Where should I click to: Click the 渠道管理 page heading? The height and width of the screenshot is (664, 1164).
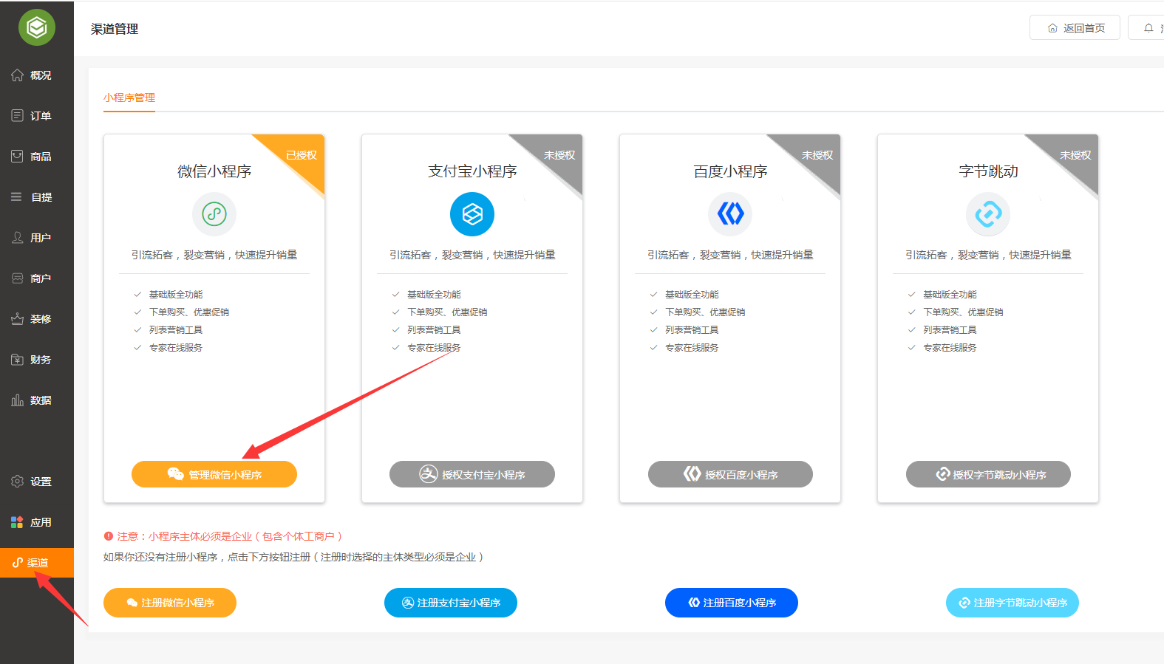pyautogui.click(x=115, y=29)
